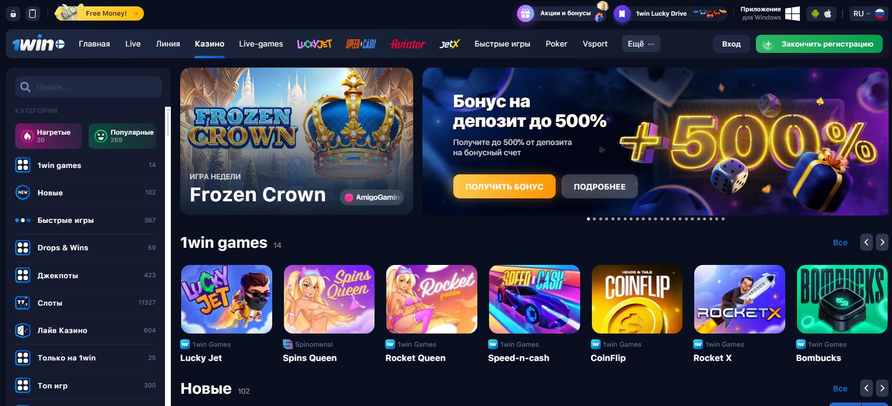Open the Lucky Jet logo in navigation
The width and height of the screenshot is (892, 406).
pyautogui.click(x=314, y=44)
